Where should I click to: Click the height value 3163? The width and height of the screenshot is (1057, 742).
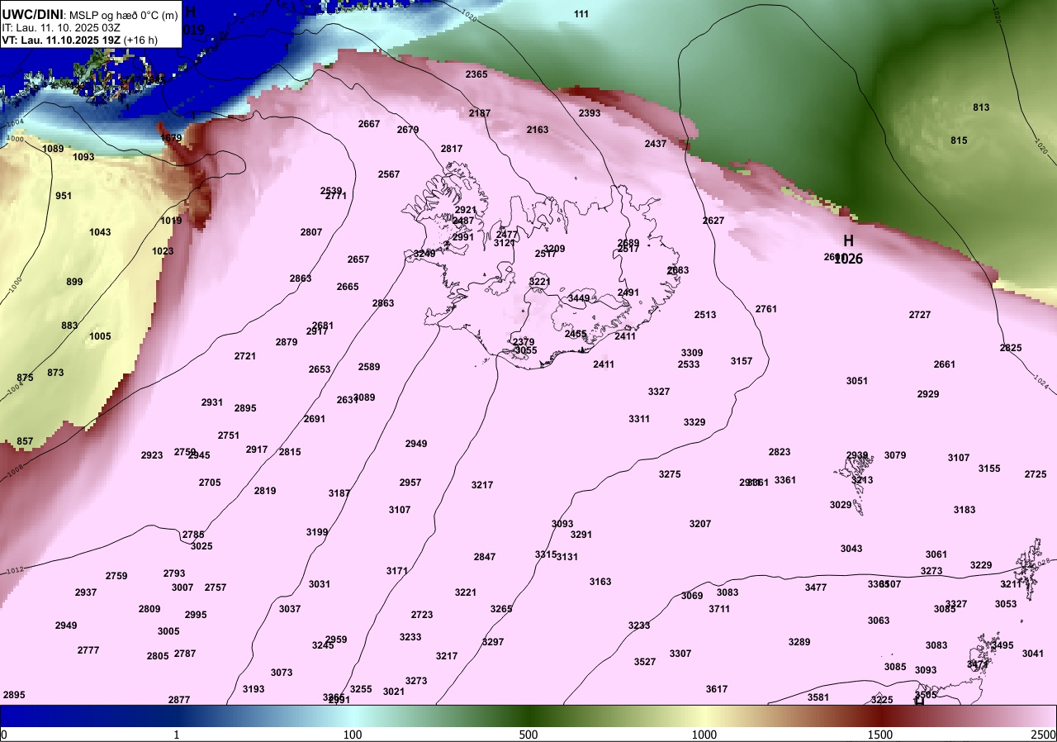600,582
